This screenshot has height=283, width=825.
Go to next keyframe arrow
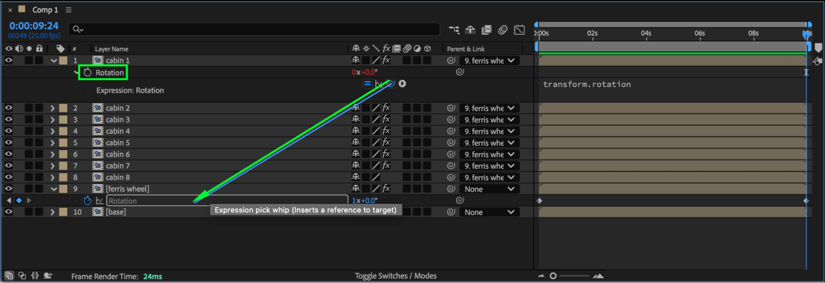[29, 200]
